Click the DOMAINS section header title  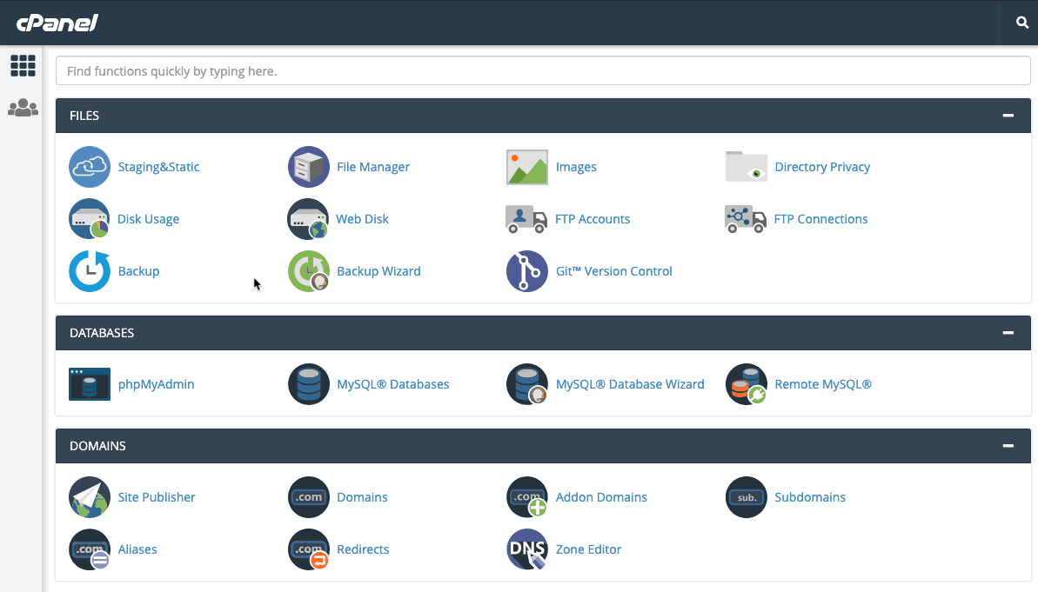coord(97,446)
